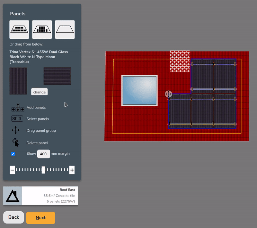257x228 pixels.
Task: Click the 400 mm margin input field
Action: click(43, 154)
